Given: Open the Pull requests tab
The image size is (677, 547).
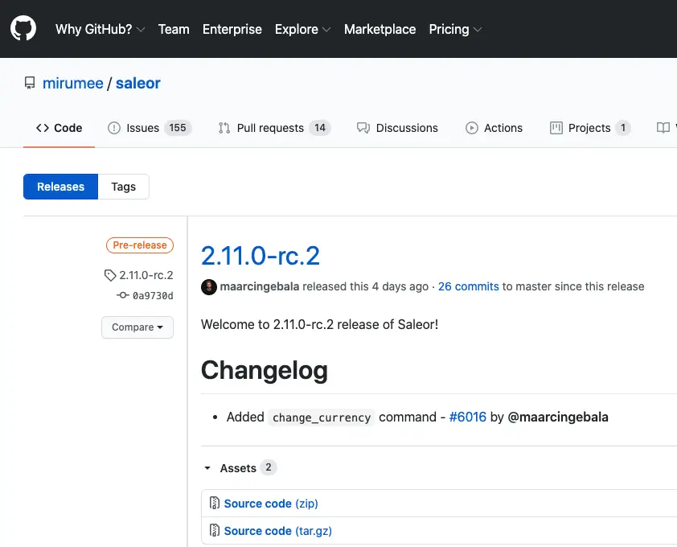Looking at the screenshot, I should click(275, 128).
